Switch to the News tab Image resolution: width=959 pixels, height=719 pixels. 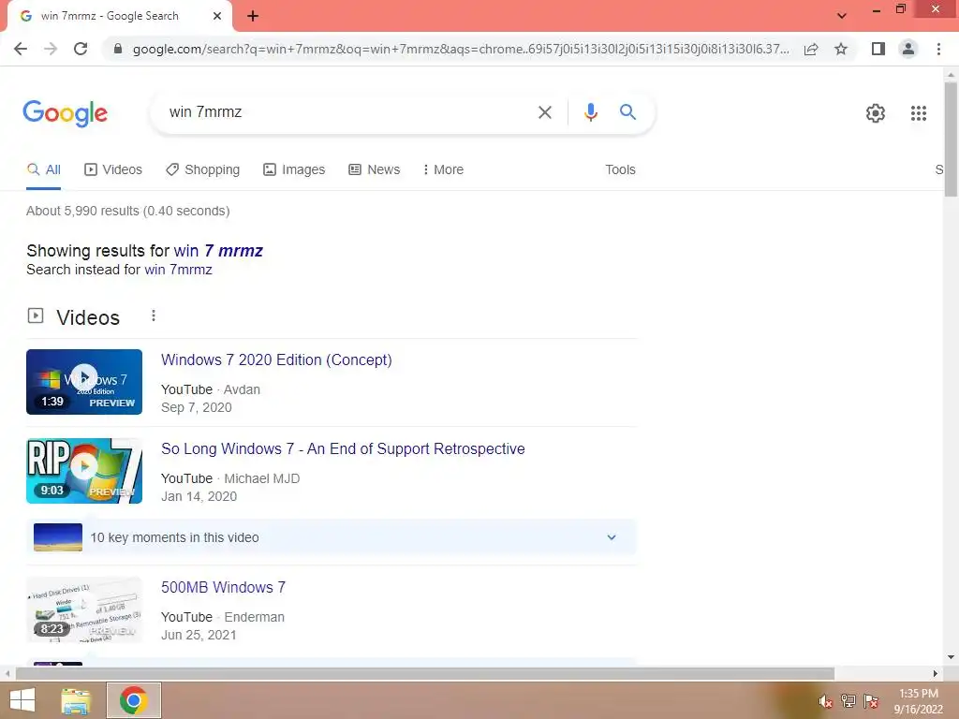point(375,169)
